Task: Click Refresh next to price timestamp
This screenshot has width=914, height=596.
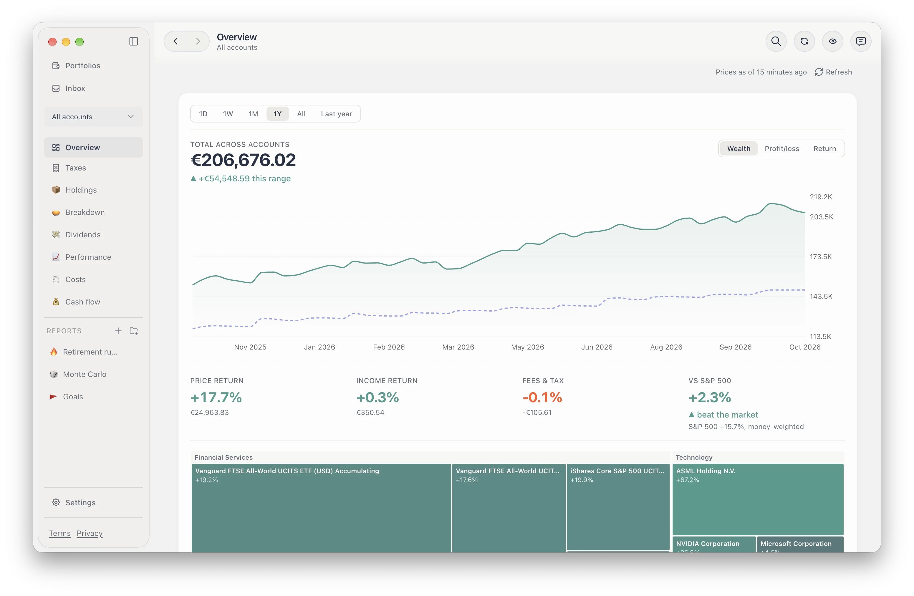Action: click(833, 72)
